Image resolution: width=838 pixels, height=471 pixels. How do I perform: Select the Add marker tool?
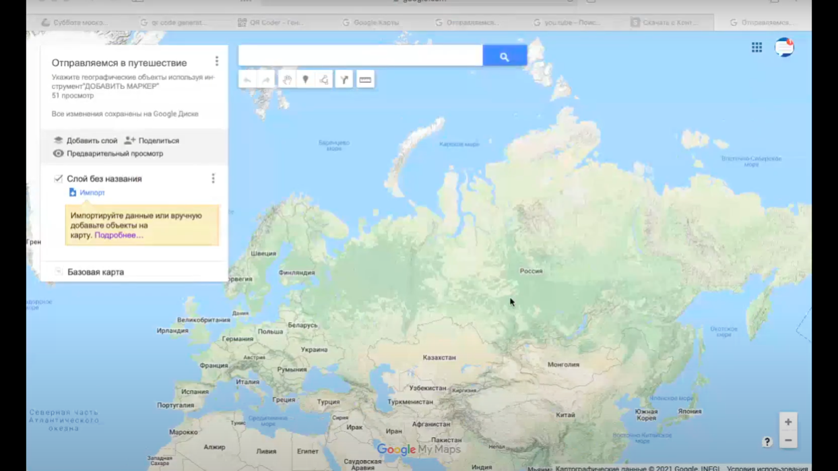coord(305,80)
